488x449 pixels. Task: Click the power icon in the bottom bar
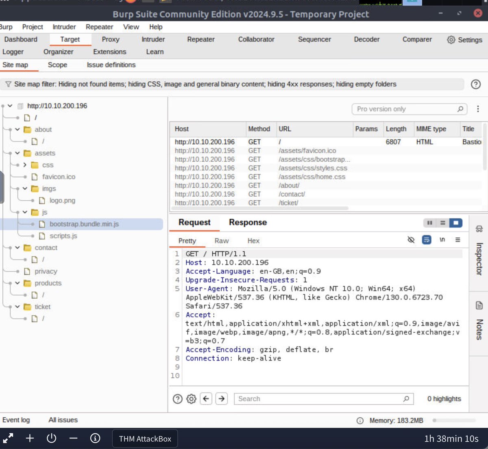point(51,438)
